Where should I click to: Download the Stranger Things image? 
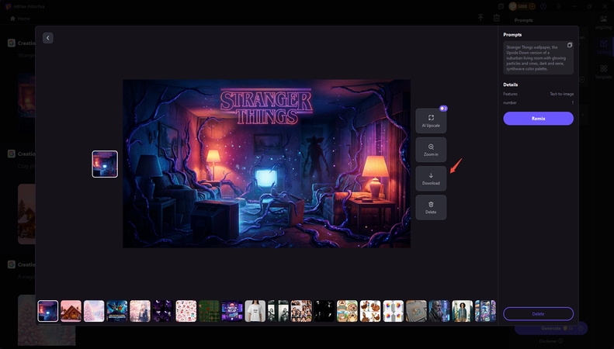pyautogui.click(x=431, y=178)
